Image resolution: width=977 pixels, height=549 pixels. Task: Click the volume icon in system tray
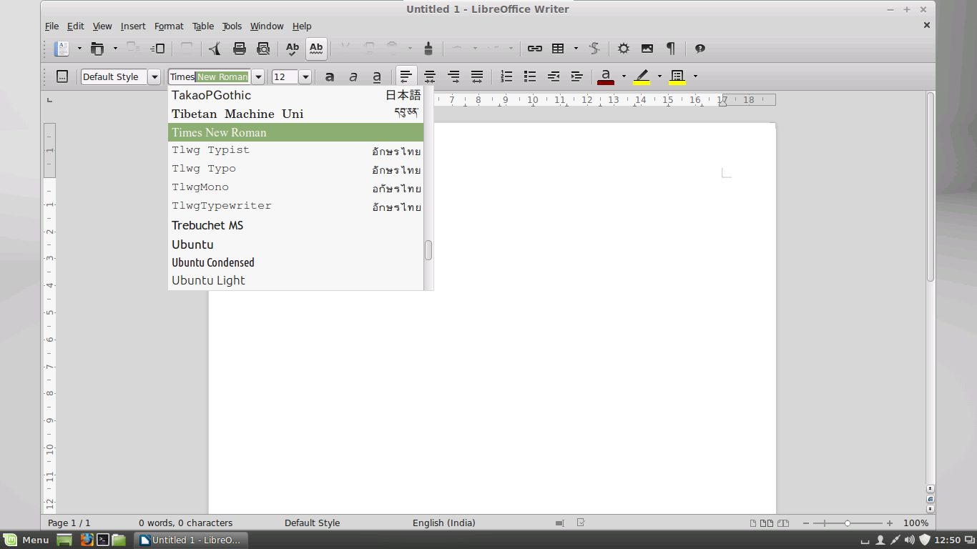910,540
